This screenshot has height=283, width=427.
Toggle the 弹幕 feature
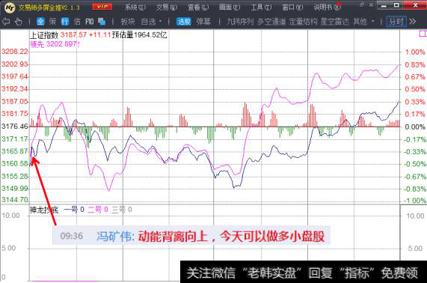(203, 22)
